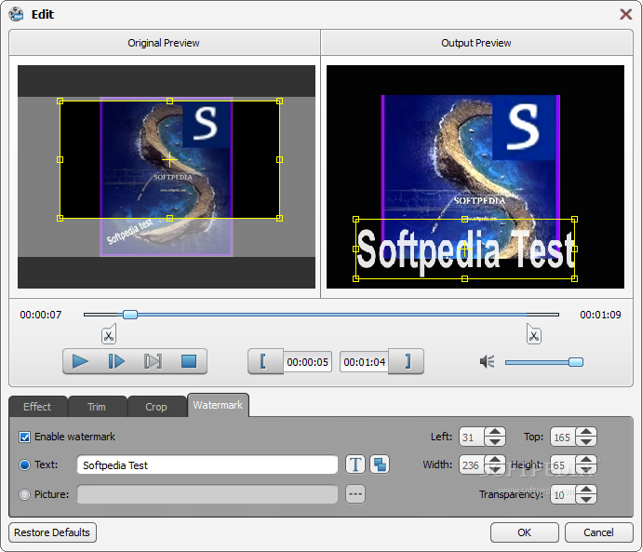Click the Width field showing 236
This screenshot has width=642, height=552.
[472, 464]
